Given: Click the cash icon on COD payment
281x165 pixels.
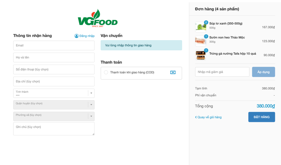Looking at the screenshot, I should pos(173,72).
